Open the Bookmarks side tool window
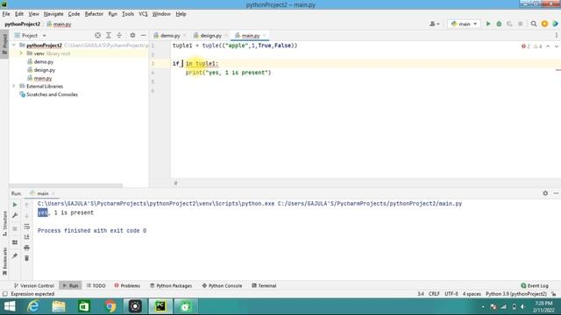Viewport: 561px width, 315px height. [4, 262]
